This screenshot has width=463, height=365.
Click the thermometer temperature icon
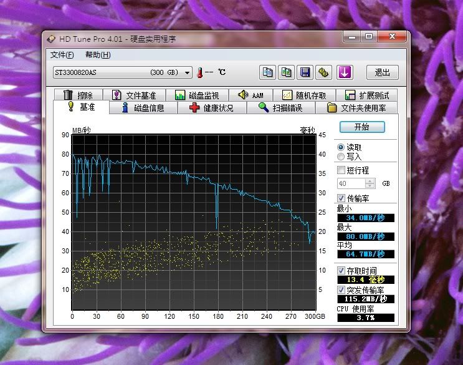tap(201, 72)
